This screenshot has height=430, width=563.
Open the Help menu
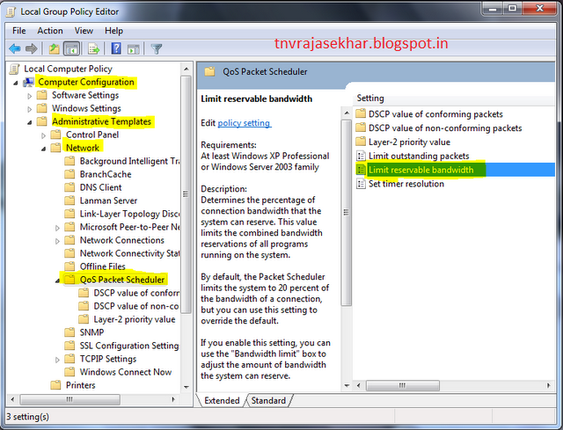pos(113,31)
